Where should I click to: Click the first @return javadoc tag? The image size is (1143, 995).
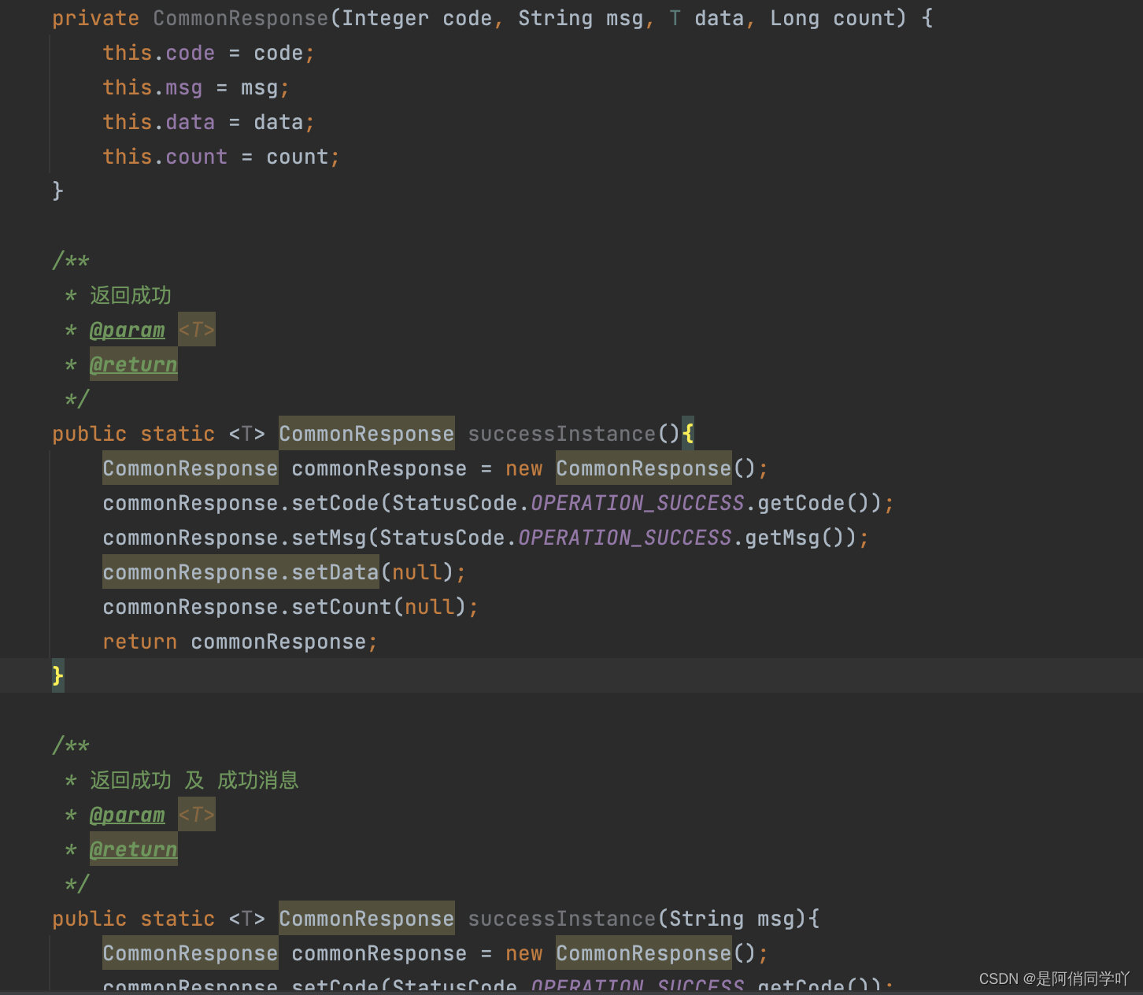(134, 364)
